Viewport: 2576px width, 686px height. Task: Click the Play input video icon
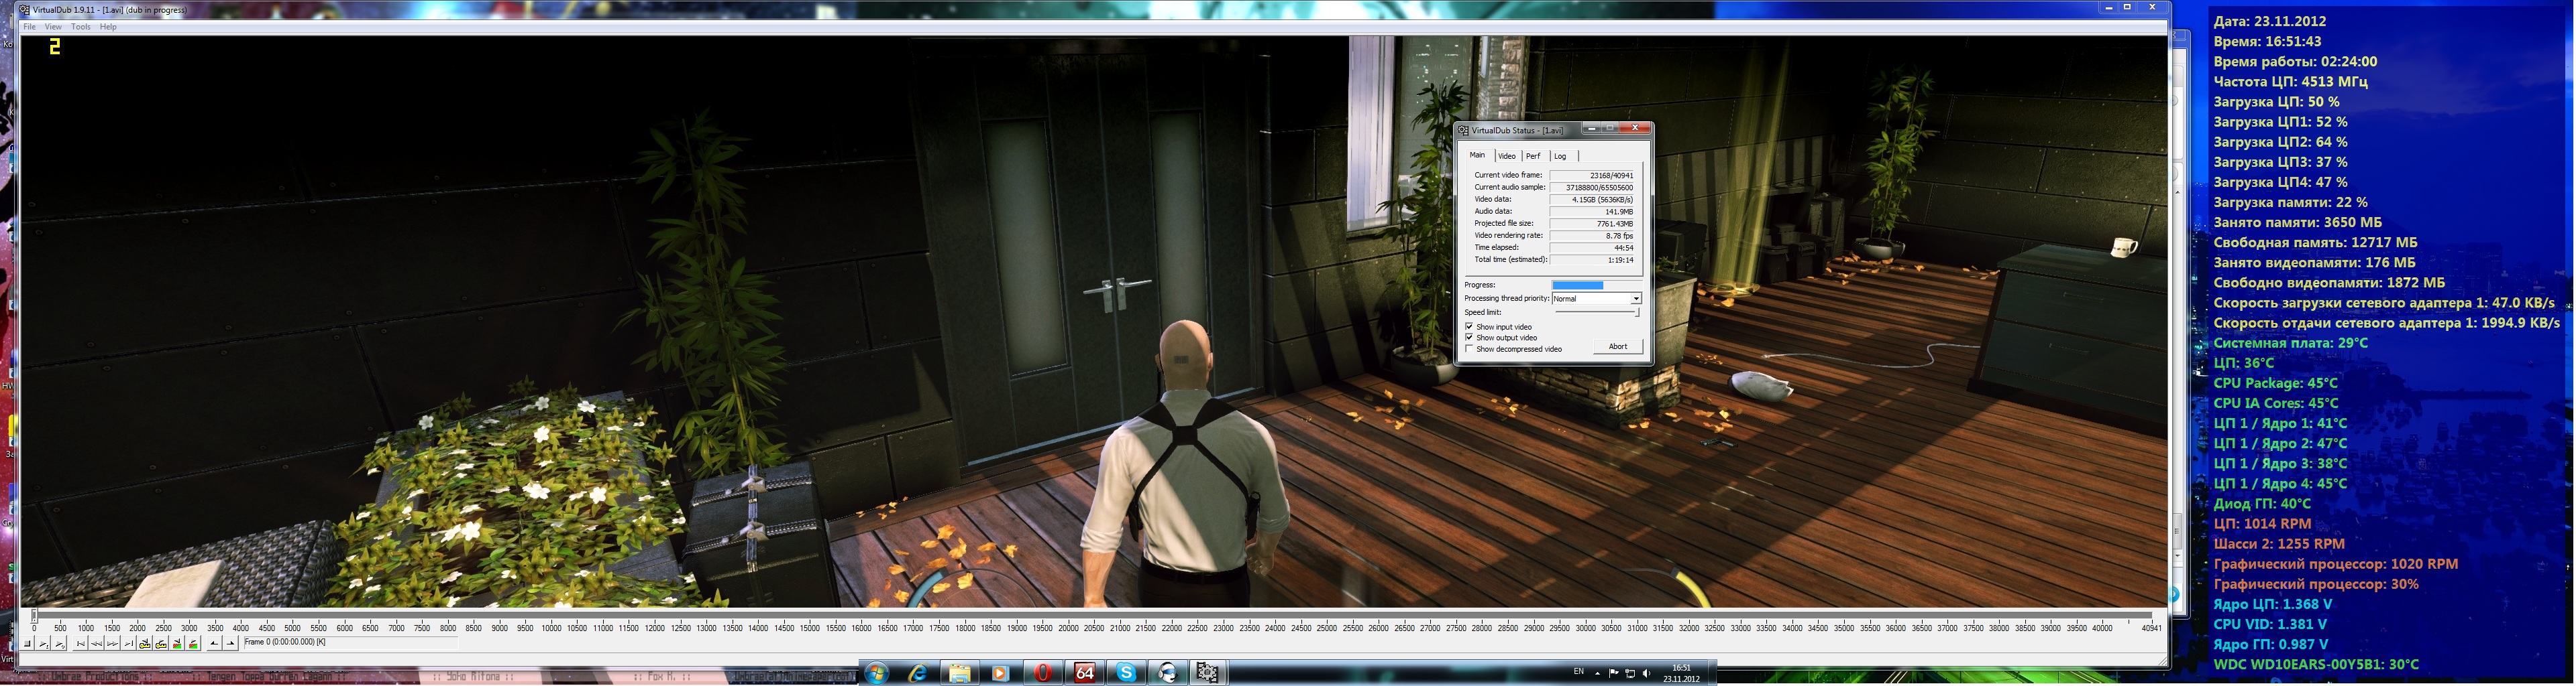(x=43, y=644)
